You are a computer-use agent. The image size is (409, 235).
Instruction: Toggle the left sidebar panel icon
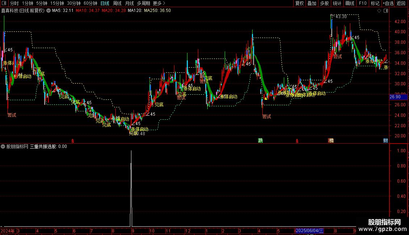(x=4, y=3)
